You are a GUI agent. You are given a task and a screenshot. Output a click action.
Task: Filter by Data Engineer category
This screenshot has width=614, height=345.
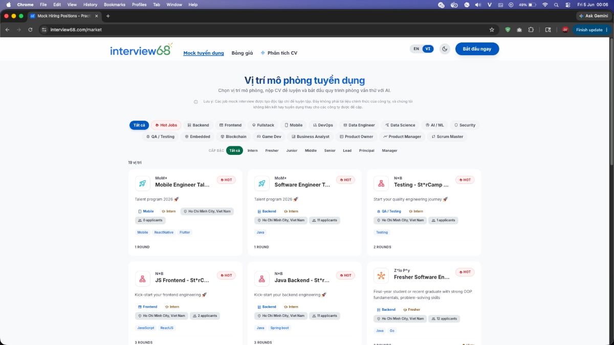point(359,125)
